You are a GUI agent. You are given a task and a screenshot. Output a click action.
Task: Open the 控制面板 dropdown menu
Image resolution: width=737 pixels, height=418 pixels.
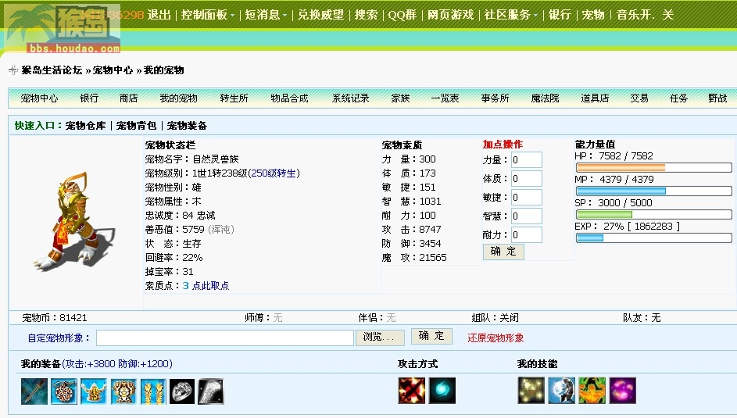208,15
